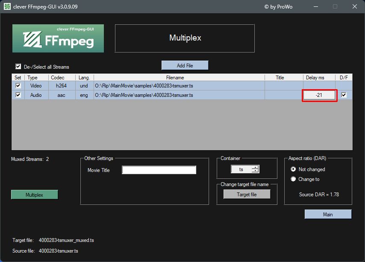Click the Source DAR = 1.78 label
365x262 pixels.
(319, 194)
